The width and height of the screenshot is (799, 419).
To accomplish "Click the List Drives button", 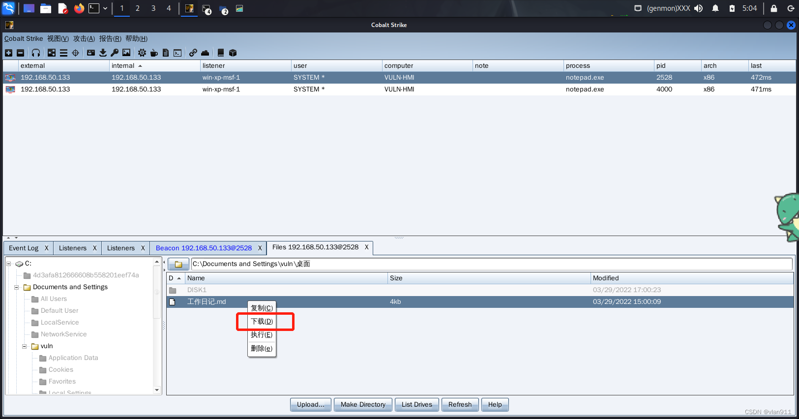I will coord(417,404).
